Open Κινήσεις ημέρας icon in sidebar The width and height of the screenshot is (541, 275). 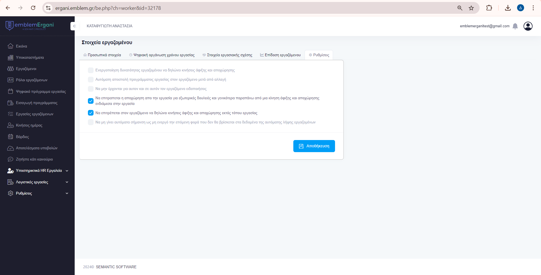[10, 125]
